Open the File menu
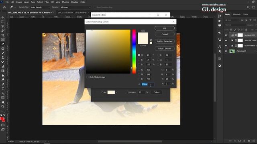 (x=7, y=2)
